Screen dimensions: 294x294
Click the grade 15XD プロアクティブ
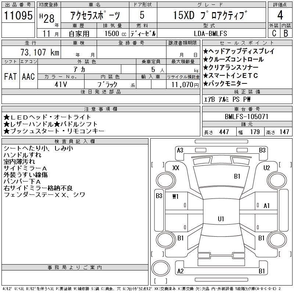pos(210,15)
